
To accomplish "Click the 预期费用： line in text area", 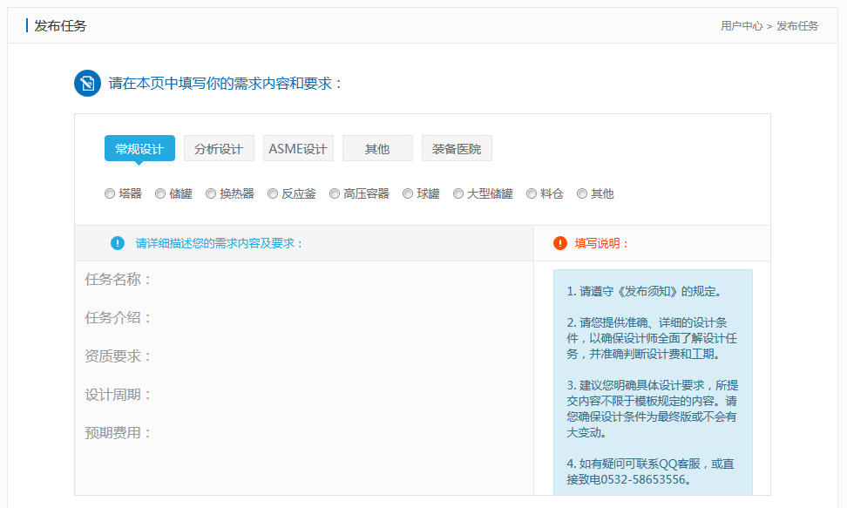I will (119, 433).
